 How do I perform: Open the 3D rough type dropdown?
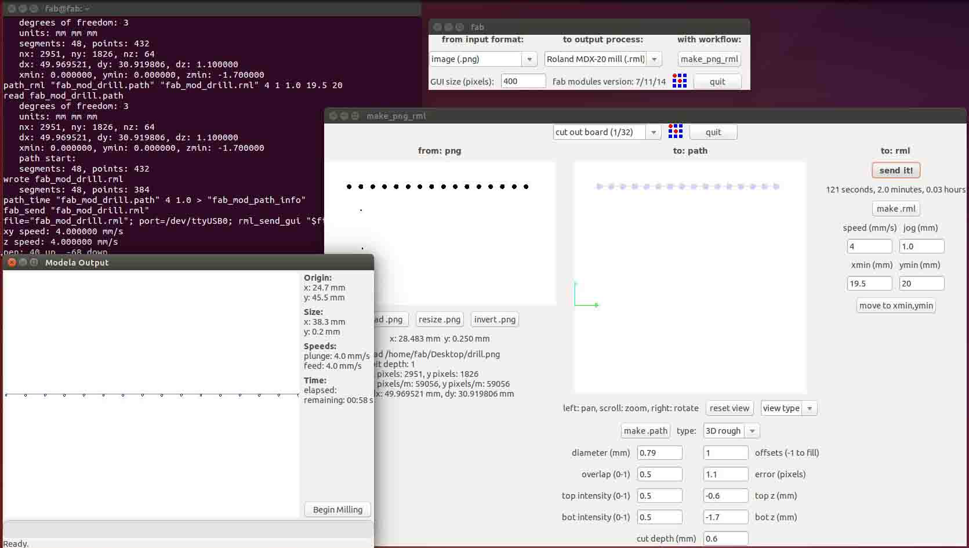click(731, 431)
